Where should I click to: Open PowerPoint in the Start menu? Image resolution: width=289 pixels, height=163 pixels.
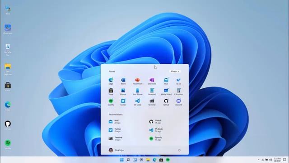point(137,81)
